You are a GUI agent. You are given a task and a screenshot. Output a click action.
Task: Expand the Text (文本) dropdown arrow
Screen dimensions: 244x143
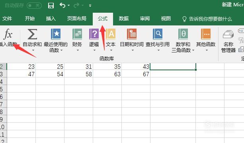pyautogui.click(x=111, y=50)
